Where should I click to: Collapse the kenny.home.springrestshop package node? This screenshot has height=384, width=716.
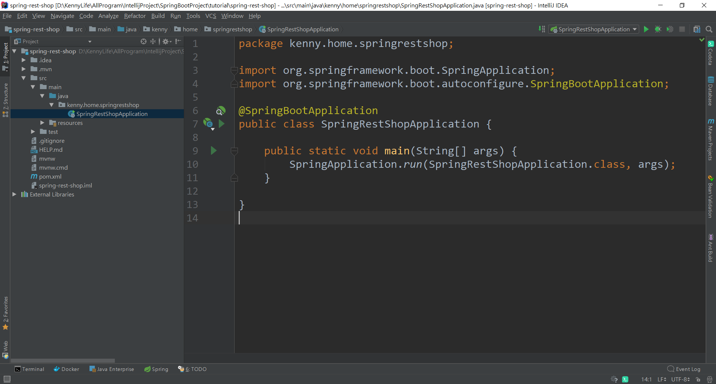tap(52, 105)
